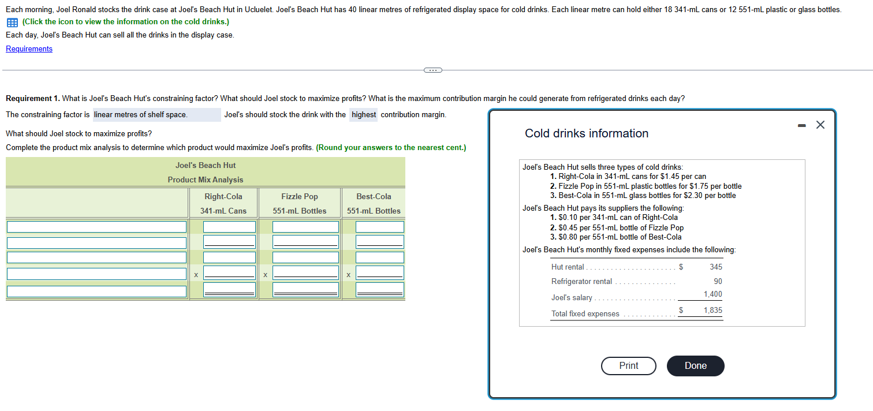Viewport: 873px width, 411px height.
Task: Expand the ellipsis divider control
Action: (x=432, y=69)
